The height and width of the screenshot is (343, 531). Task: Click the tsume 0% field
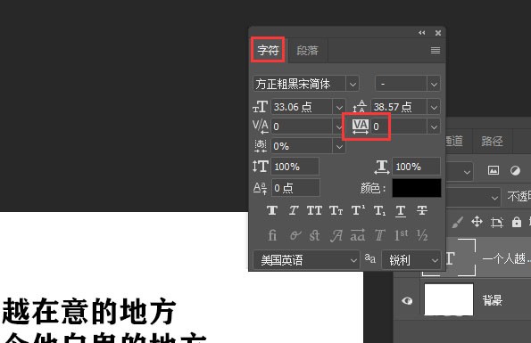302,146
